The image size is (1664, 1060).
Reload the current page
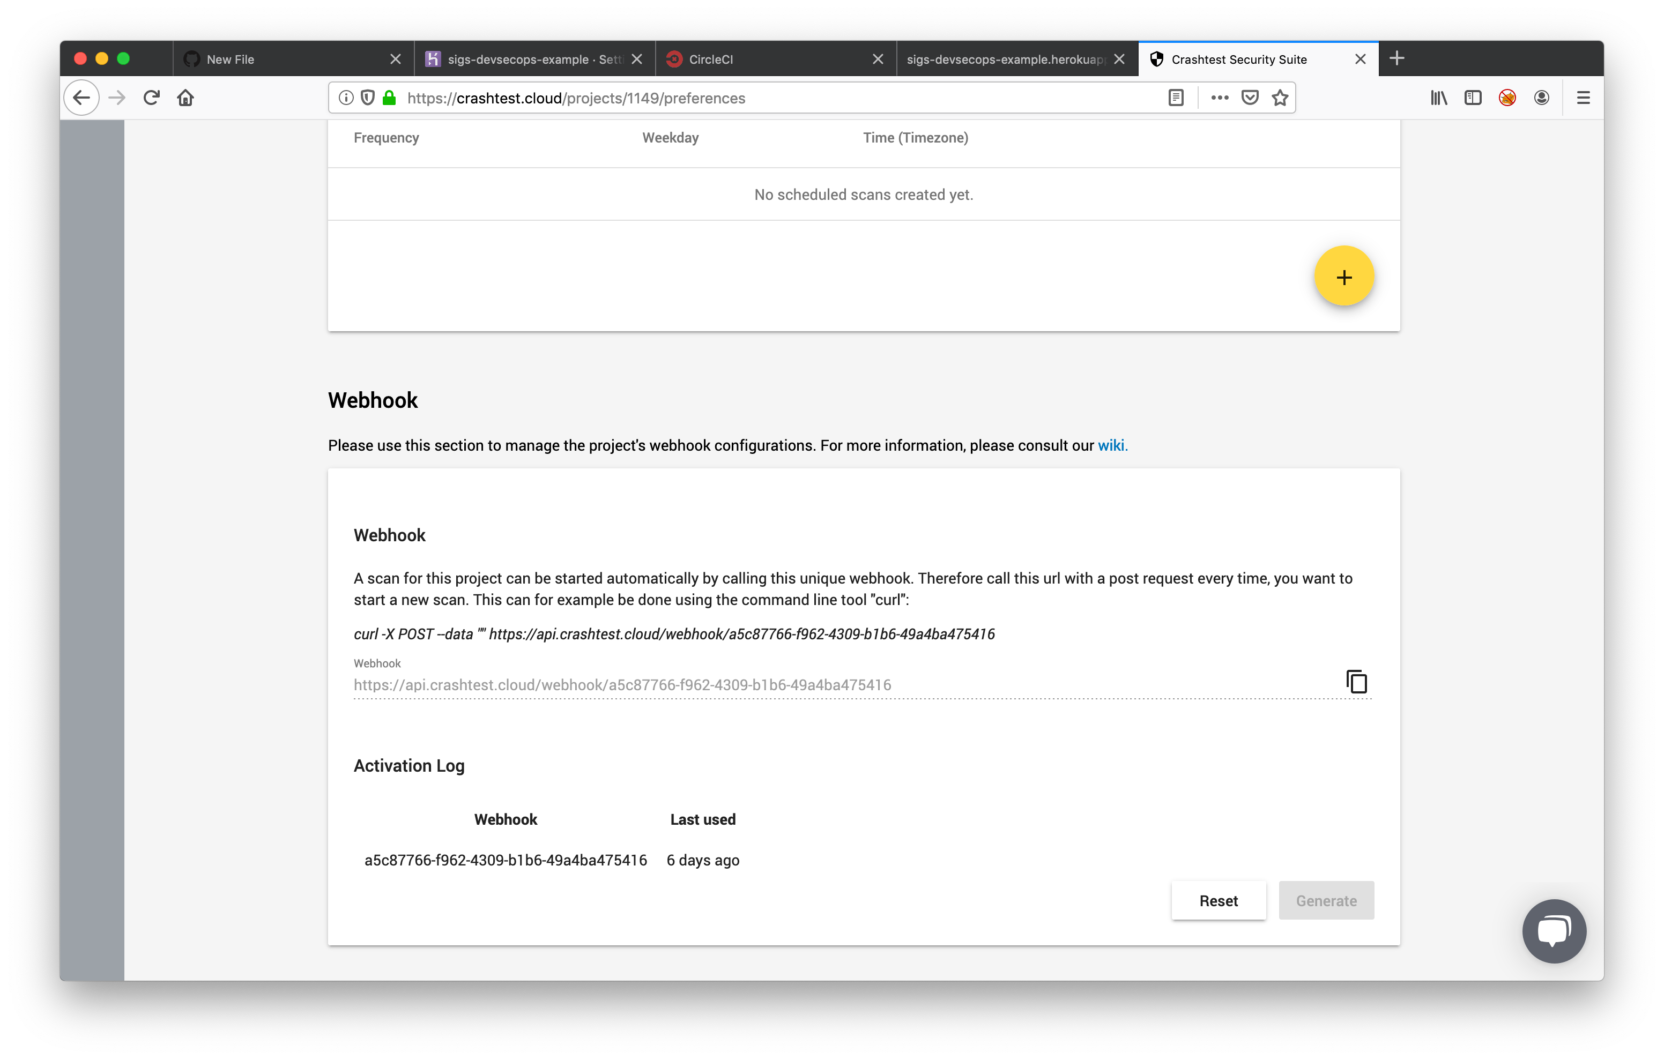[x=152, y=98]
